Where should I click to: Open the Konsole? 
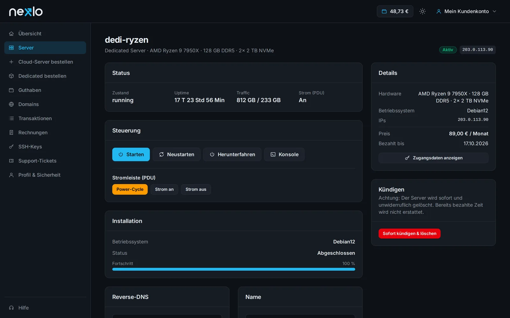[284, 155]
